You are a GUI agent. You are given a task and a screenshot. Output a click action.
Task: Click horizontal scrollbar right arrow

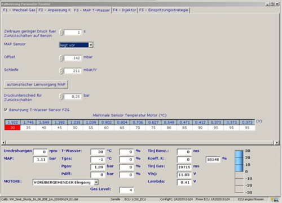[x=276, y=143]
